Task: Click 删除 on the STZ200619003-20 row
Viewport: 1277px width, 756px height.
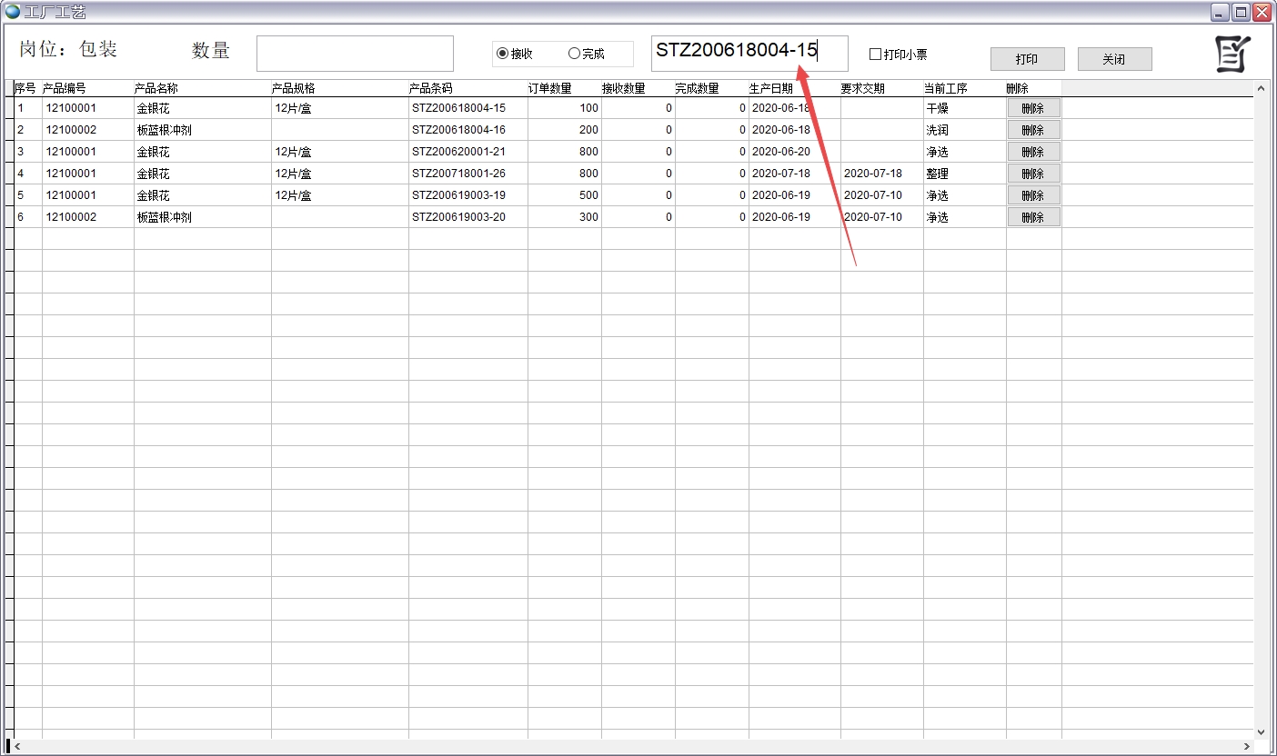Action: coord(1032,217)
